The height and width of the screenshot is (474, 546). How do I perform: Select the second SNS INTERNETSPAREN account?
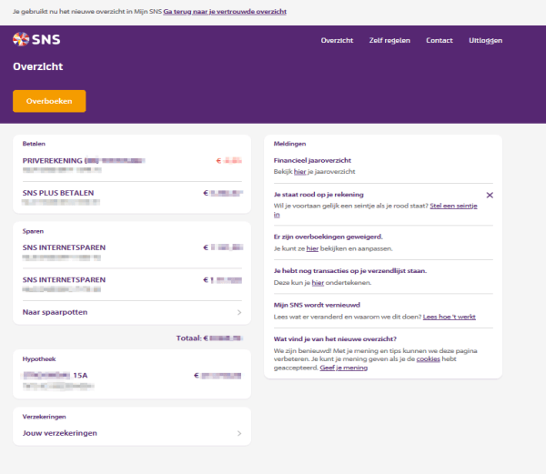tap(132, 285)
